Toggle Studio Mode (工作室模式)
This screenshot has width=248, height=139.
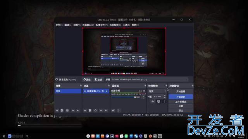click(181, 102)
